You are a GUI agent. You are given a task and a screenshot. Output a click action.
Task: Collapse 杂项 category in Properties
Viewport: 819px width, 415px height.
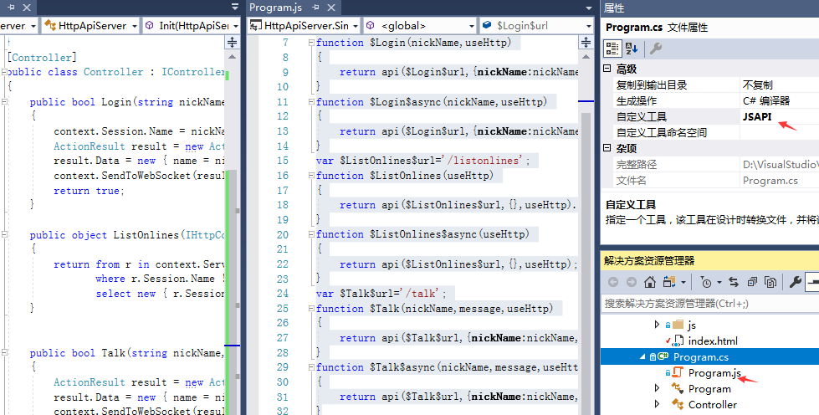607,148
